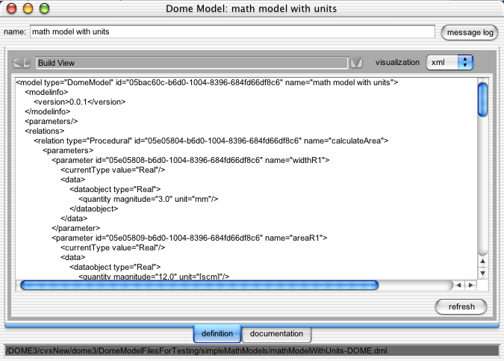Click the quantity magnitude 12.0 line
This screenshot has height=361, width=504.
click(x=154, y=277)
